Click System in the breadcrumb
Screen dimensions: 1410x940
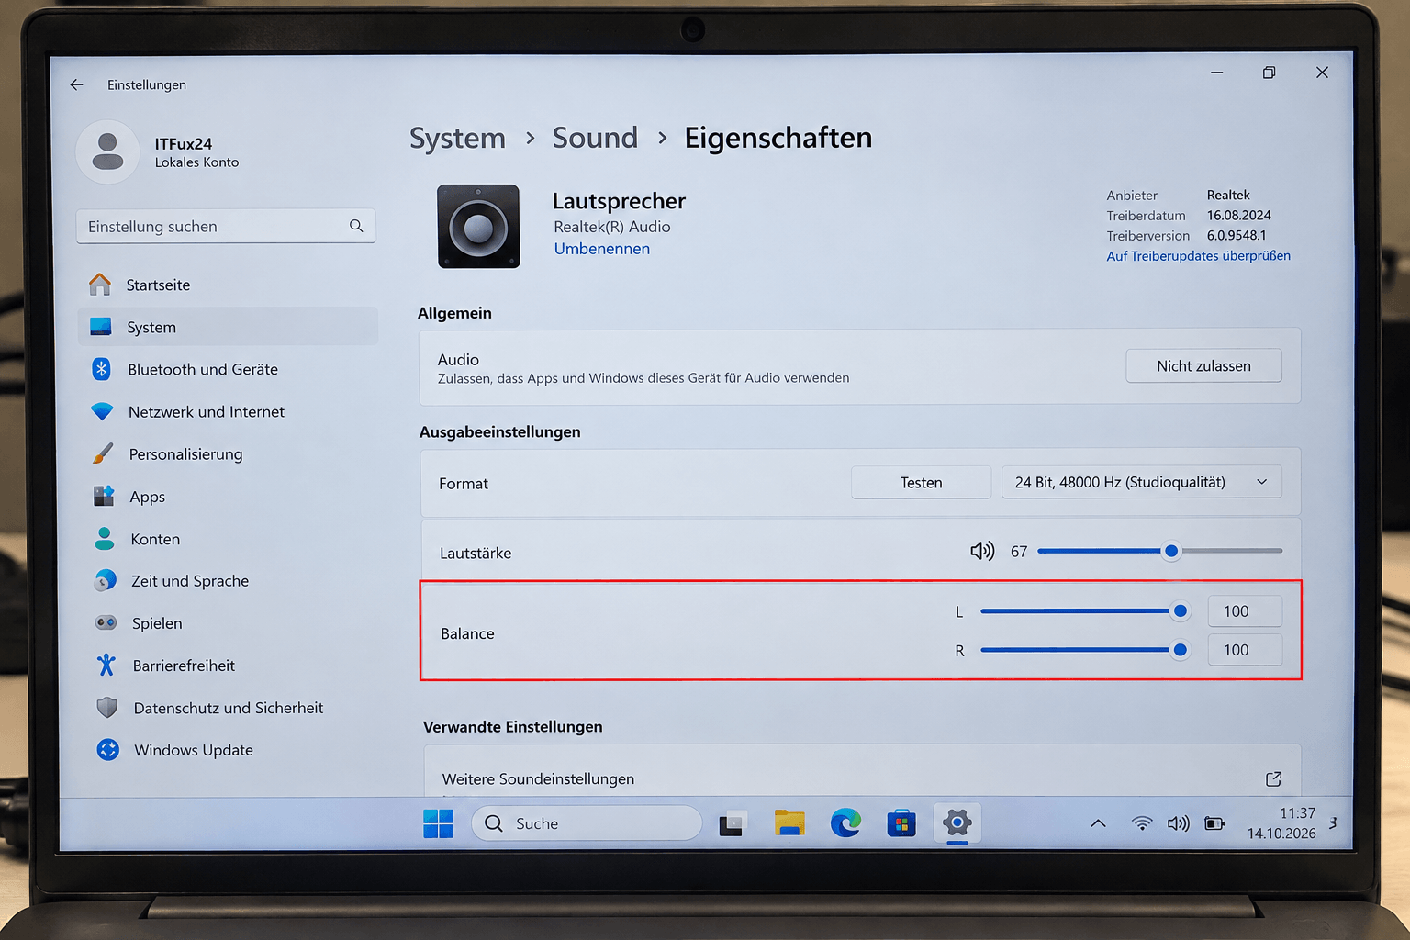pyautogui.click(x=457, y=138)
